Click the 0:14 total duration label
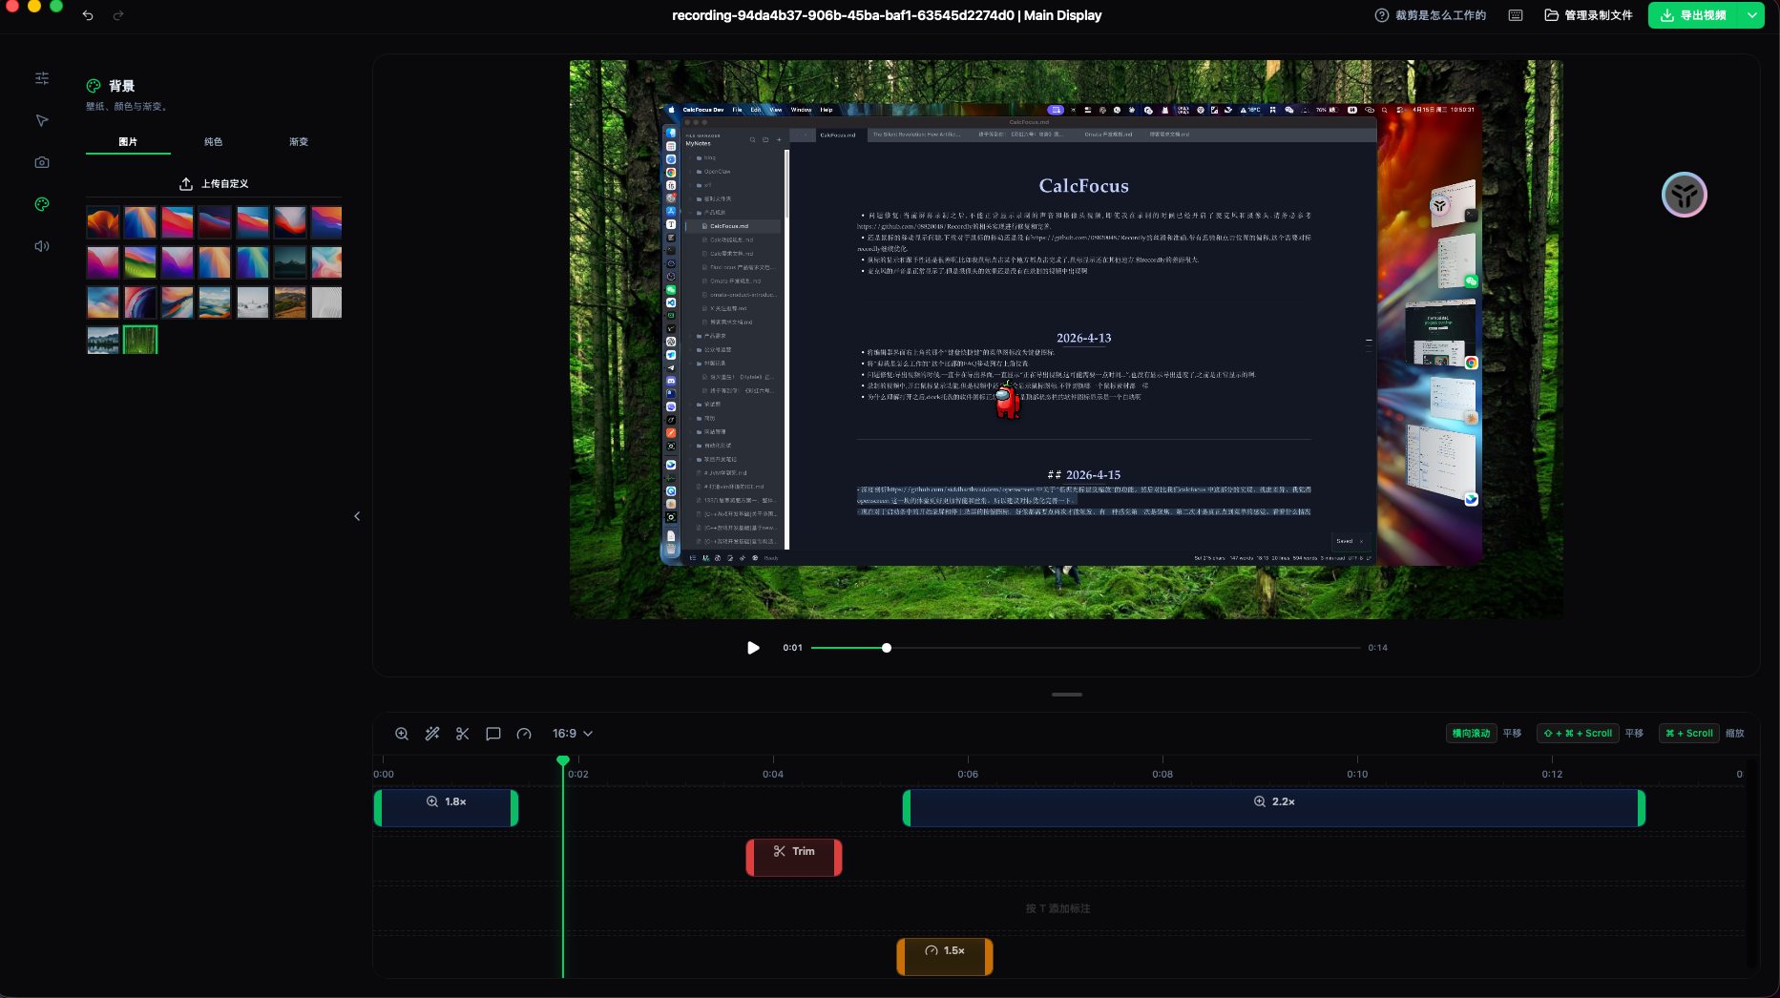The height and width of the screenshot is (998, 1780). click(x=1377, y=648)
